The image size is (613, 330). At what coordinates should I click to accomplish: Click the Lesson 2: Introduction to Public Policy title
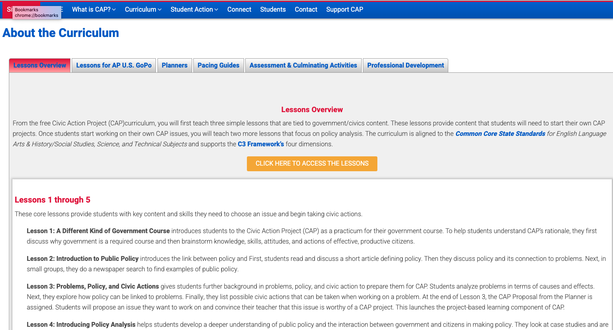pos(83,259)
